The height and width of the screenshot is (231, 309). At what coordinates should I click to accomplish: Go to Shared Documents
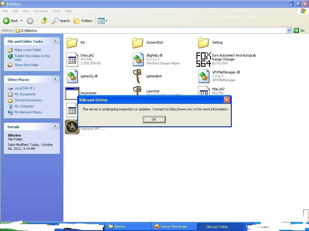point(28,100)
